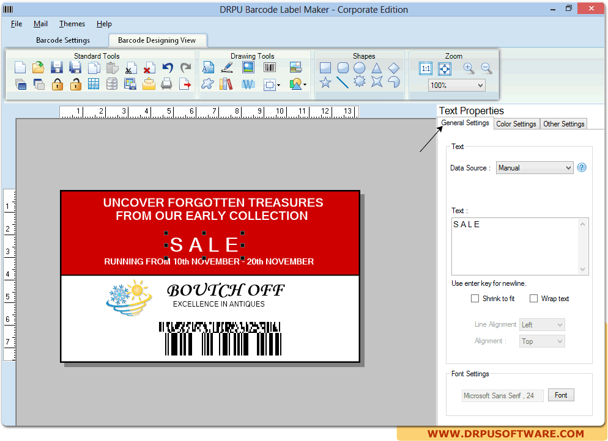Select the barcode on the label
The width and height of the screenshot is (608, 441).
pyautogui.click(x=220, y=338)
